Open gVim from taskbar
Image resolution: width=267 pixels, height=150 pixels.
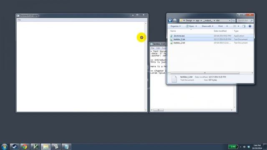(x=35, y=147)
